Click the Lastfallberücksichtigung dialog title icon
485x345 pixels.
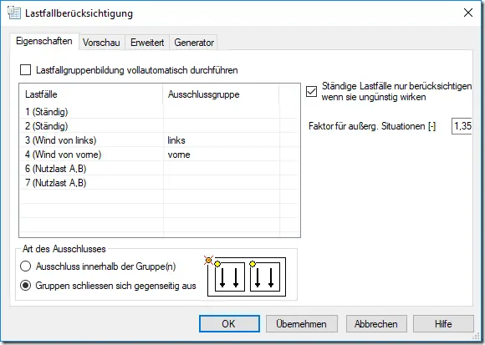(x=14, y=13)
